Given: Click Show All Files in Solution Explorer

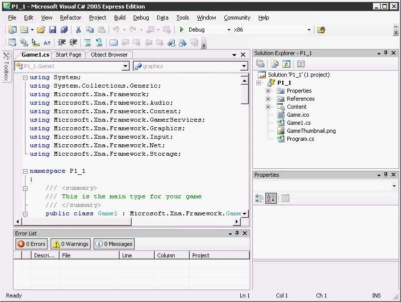Looking at the screenshot, I should point(275,64).
